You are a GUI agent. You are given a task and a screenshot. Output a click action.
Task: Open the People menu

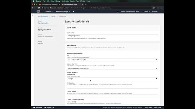pos(73,1)
